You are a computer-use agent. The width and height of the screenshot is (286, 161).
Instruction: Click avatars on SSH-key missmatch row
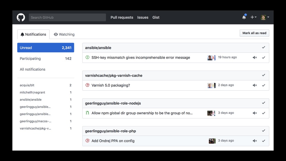pyautogui.click(x=212, y=58)
